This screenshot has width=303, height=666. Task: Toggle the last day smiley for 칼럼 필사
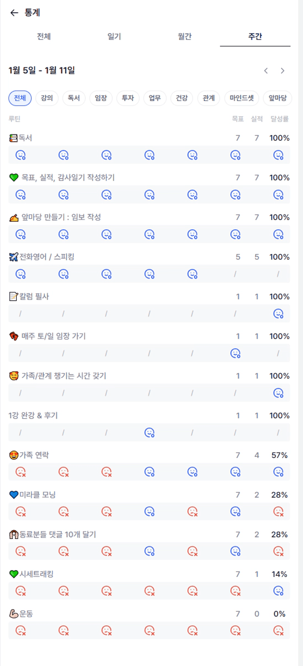pos(278,314)
